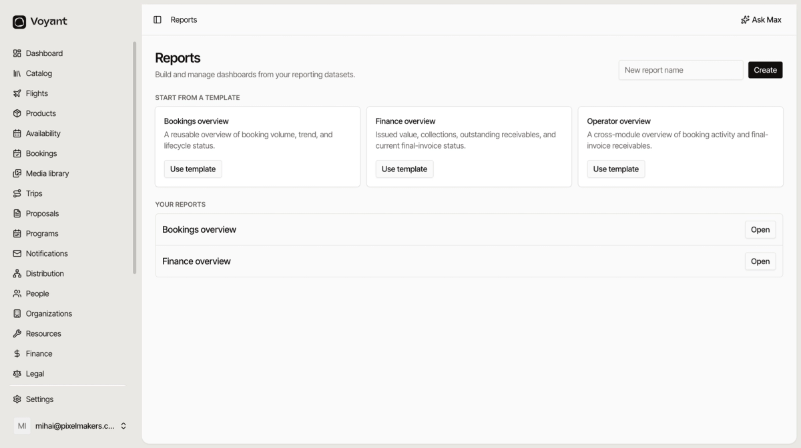Image resolution: width=801 pixels, height=448 pixels.
Task: Click the Bookings calendar-check icon
Action: [17, 153]
